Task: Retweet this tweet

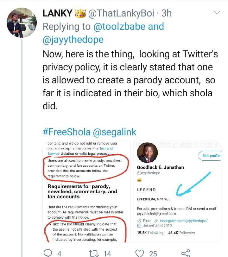Action: (x=93, y=253)
